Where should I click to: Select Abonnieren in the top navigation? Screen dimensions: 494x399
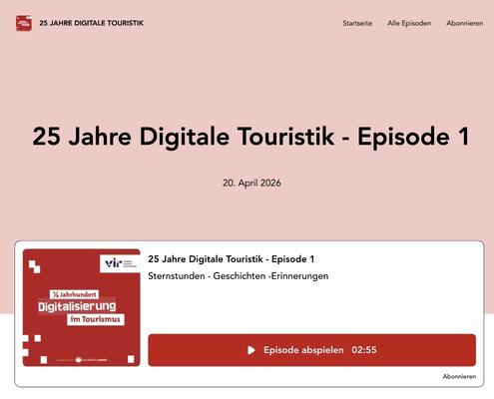[465, 23]
